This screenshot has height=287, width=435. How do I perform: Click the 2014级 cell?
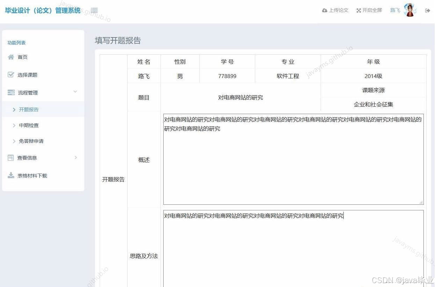[373, 76]
